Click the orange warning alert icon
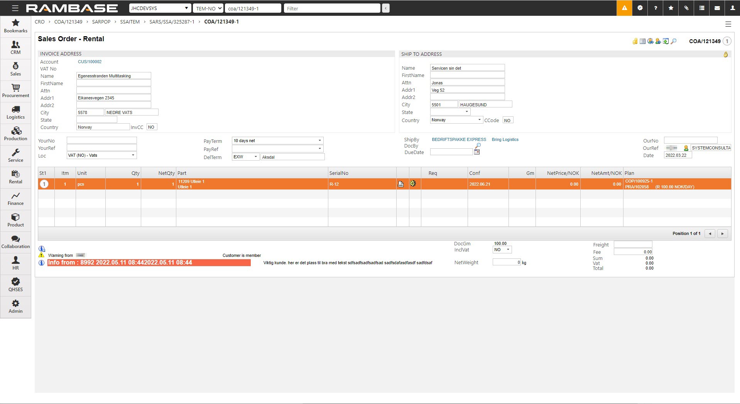Screen dimensions: 740x404 click(x=624, y=8)
